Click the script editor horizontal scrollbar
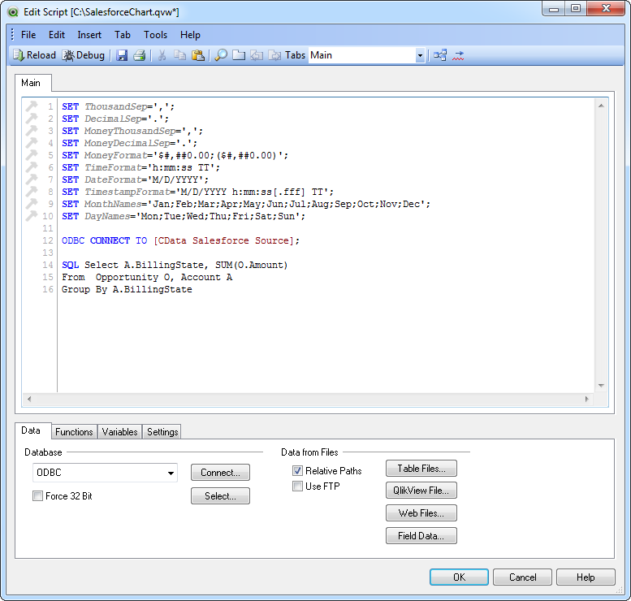The height and width of the screenshot is (601, 631). click(309, 399)
